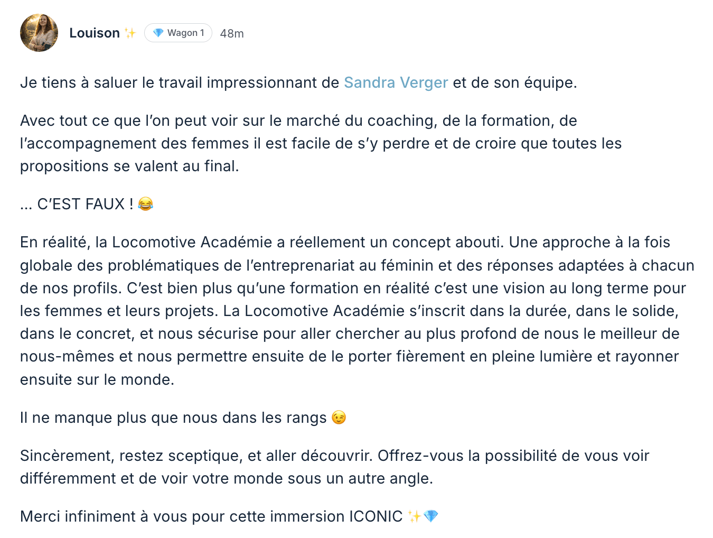Click the diamond icon in the Wagon badge
Screen dimensions: 713x538
(158, 33)
